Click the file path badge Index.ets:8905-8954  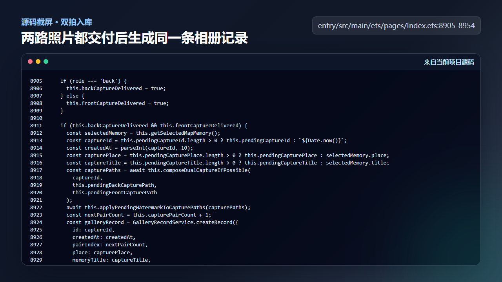click(x=397, y=25)
